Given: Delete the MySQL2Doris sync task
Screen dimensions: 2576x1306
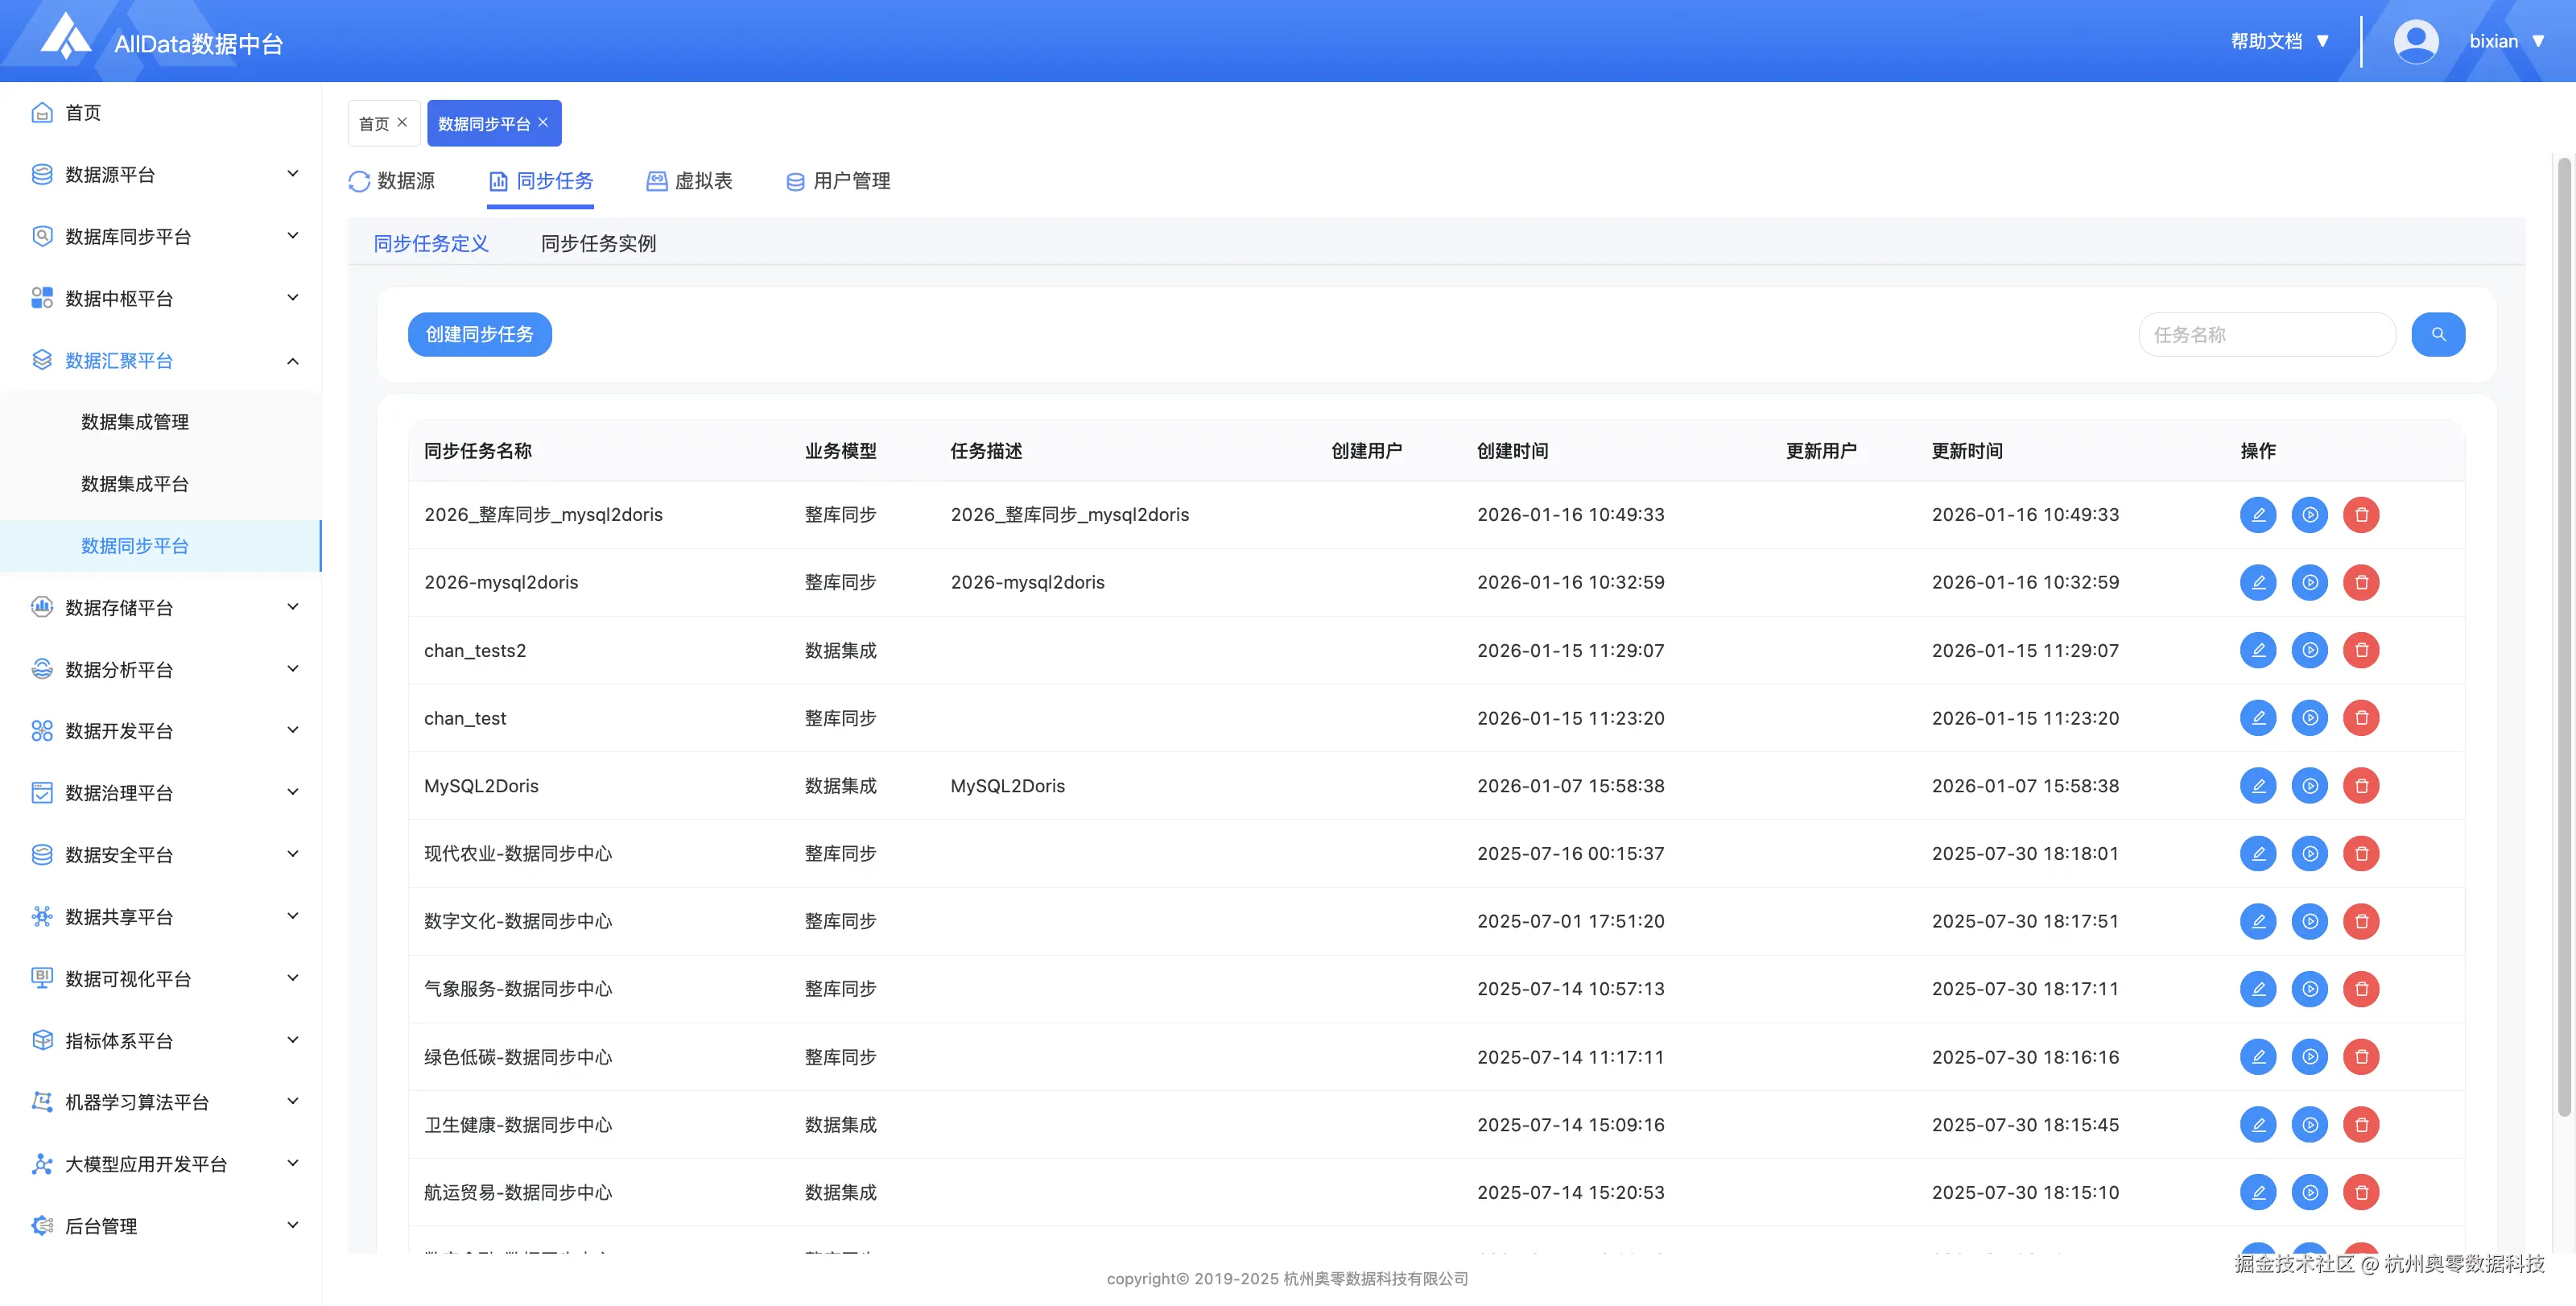Looking at the screenshot, I should [2361, 786].
